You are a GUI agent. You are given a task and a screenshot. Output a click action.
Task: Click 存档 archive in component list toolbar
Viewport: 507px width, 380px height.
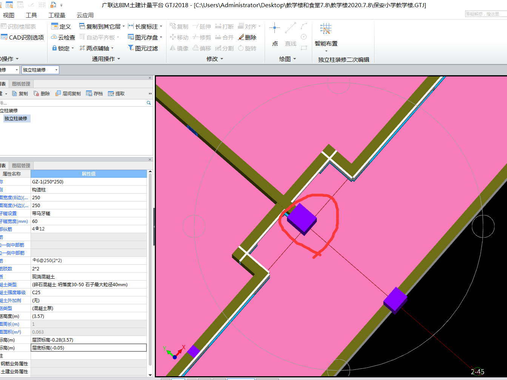94,93
